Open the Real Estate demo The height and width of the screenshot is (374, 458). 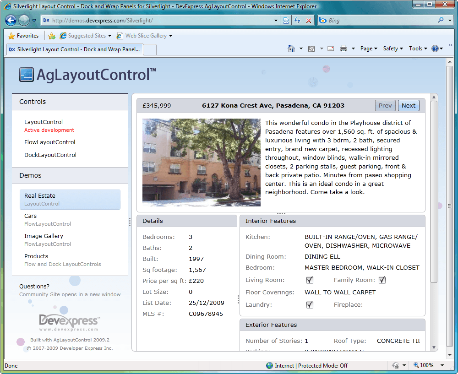(x=70, y=200)
